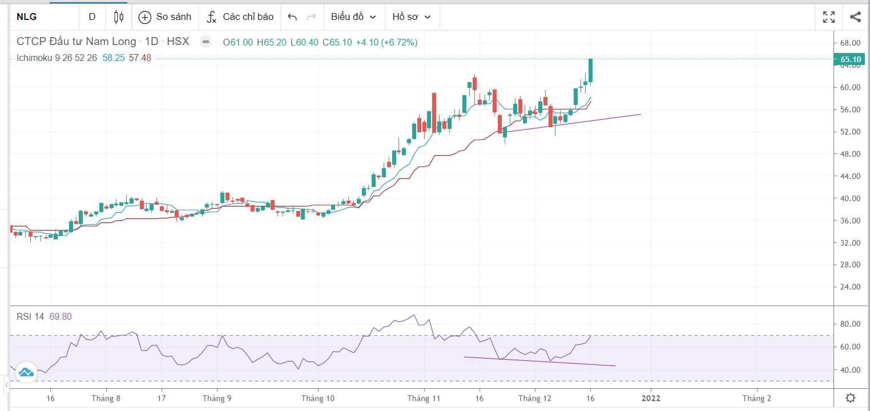
Task: Click the 60.00 price scale label
Action: 850,87
